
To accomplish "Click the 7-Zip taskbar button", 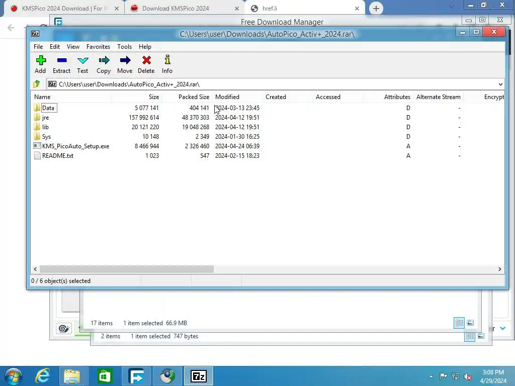I will (199, 376).
